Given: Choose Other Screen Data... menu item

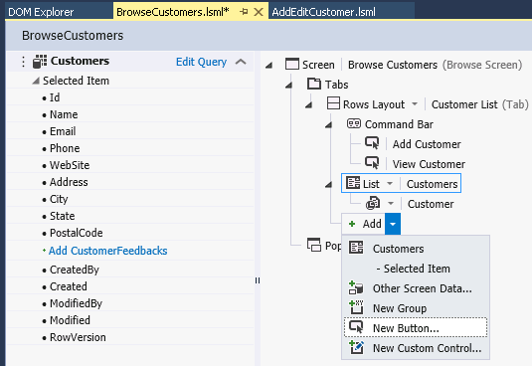Looking at the screenshot, I should point(416,288).
